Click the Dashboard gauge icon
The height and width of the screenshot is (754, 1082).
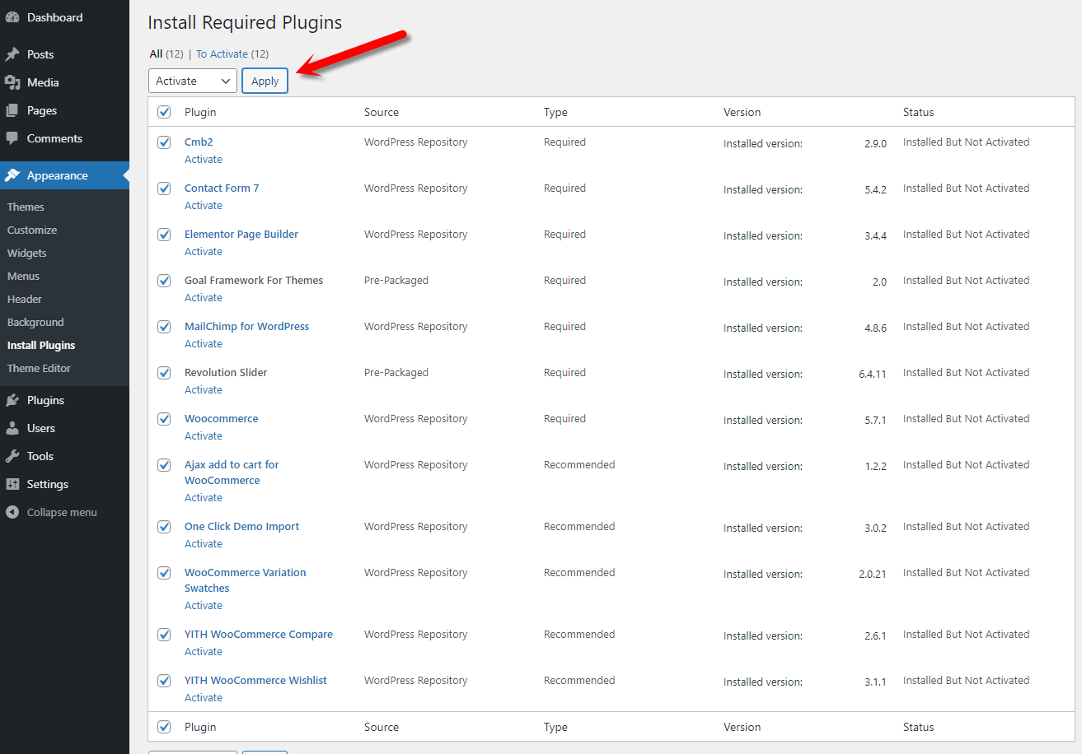(12, 17)
